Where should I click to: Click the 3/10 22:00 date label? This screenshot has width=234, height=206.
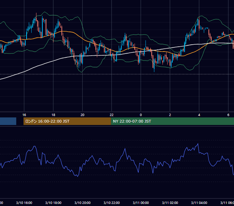111,203
